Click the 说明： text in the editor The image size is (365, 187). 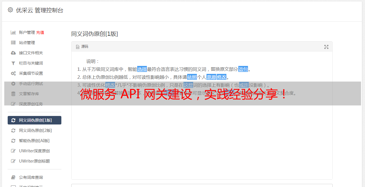click(x=93, y=61)
